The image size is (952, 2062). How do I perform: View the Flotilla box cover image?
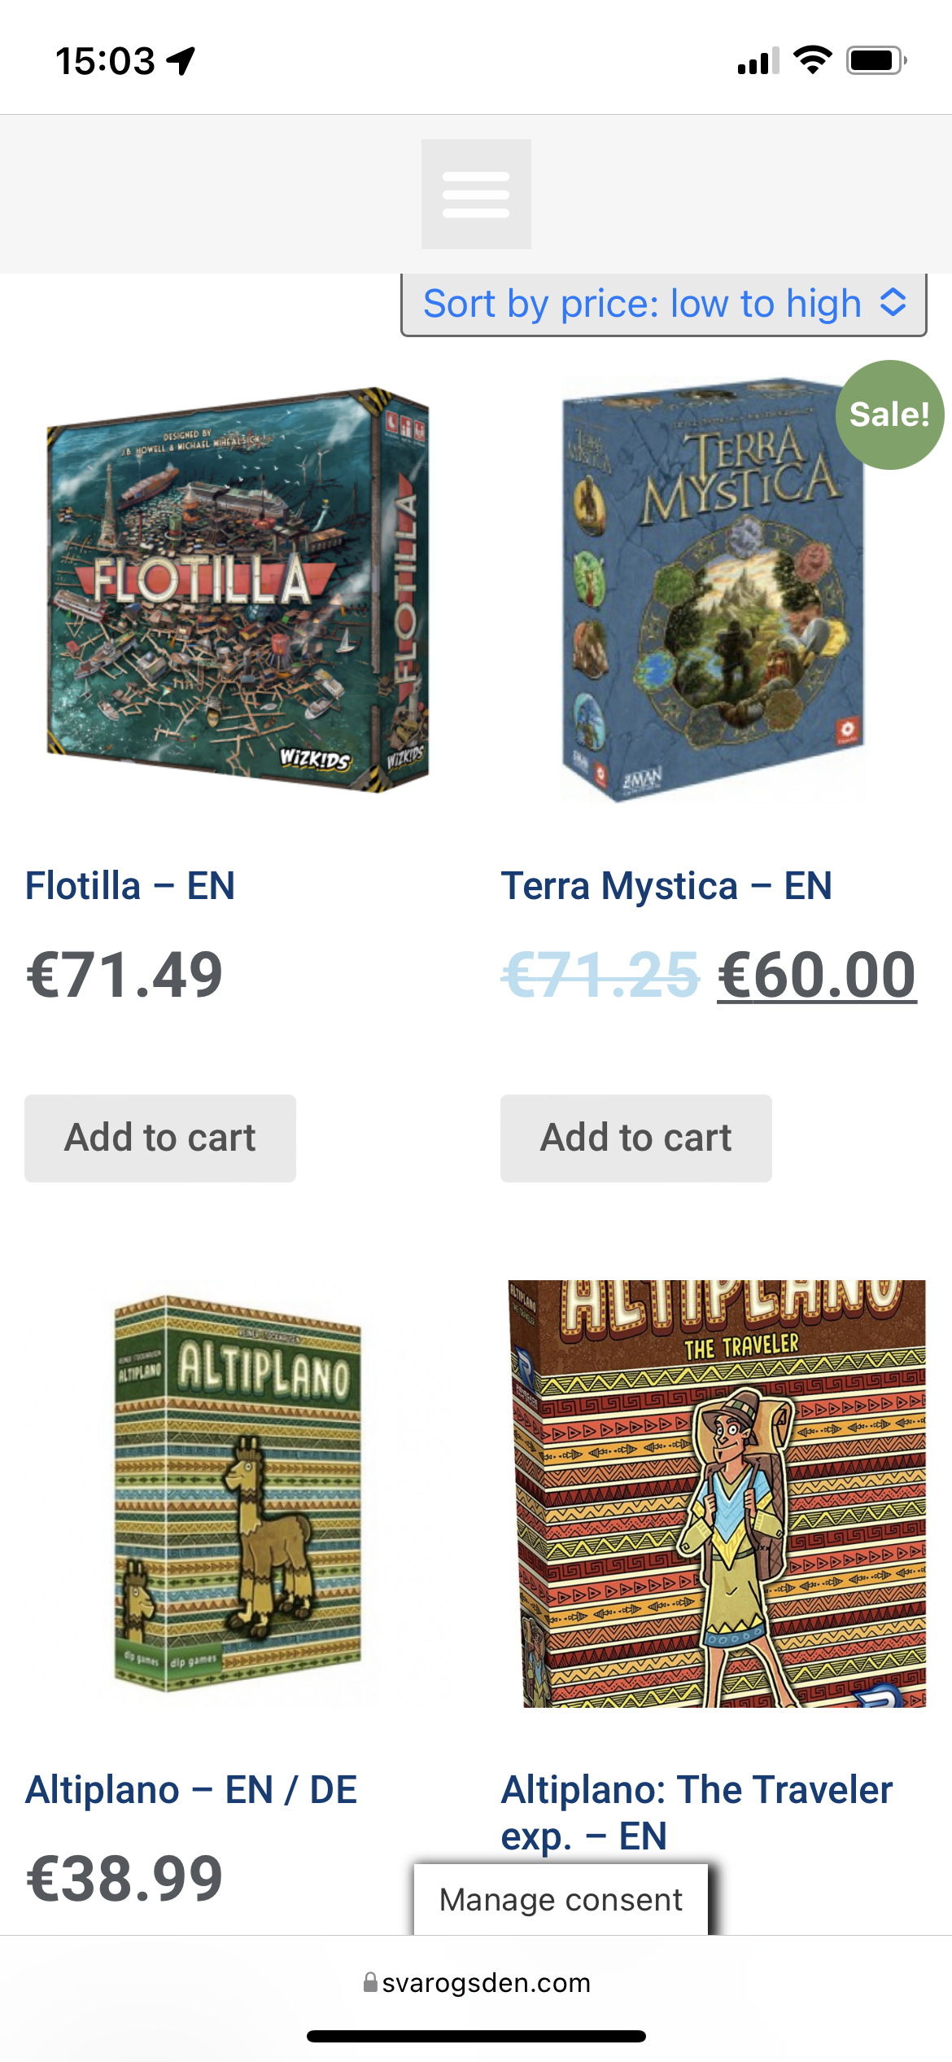(238, 590)
